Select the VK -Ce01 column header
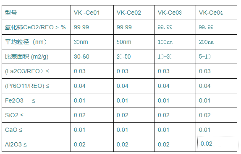Screen dimensions: 241x154 (x=92, y=13)
